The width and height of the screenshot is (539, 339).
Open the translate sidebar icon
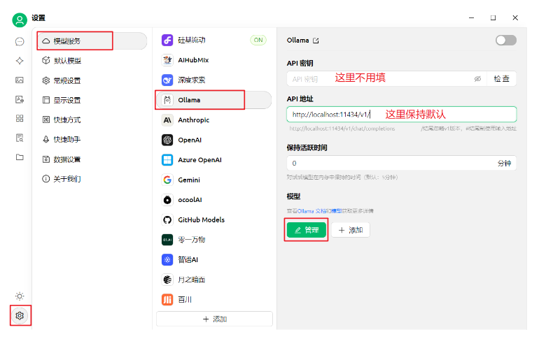click(x=20, y=99)
